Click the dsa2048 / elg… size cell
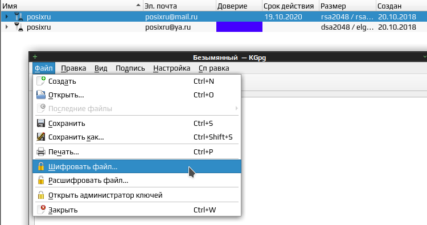Screen dimensions: 427x225 pos(347,27)
